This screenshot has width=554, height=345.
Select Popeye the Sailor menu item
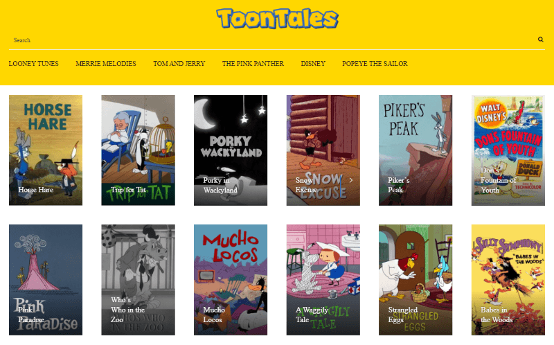375,64
